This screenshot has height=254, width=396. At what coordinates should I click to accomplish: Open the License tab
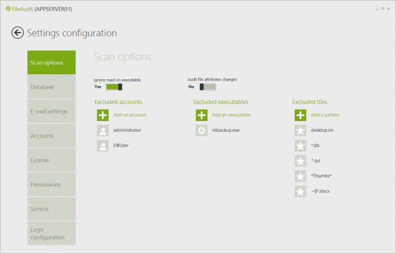(51, 160)
